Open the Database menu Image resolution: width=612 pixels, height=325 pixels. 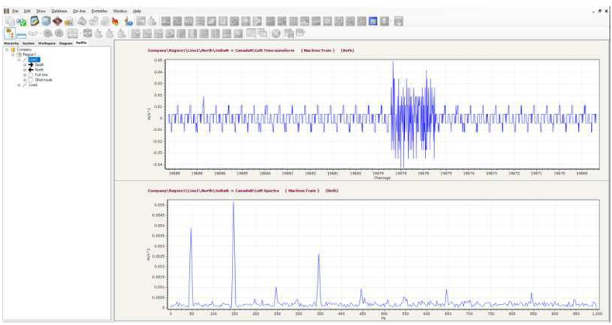(x=59, y=12)
